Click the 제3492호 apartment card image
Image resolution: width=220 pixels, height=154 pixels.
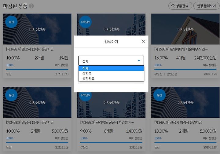[111, 105]
